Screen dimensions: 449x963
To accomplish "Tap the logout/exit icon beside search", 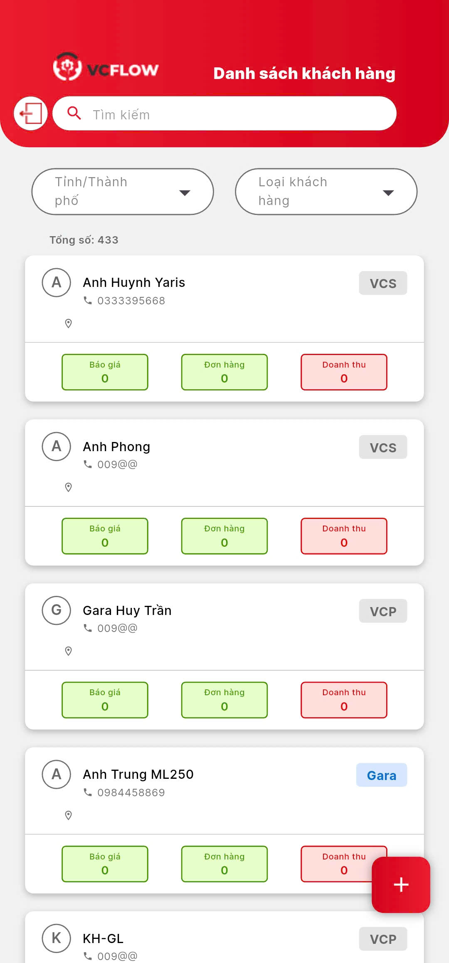I will click(31, 113).
